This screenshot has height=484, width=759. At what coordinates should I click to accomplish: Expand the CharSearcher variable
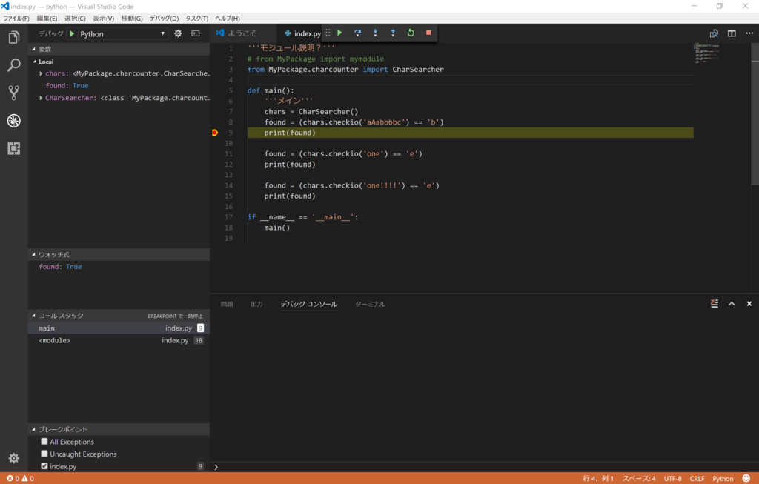pos(41,98)
